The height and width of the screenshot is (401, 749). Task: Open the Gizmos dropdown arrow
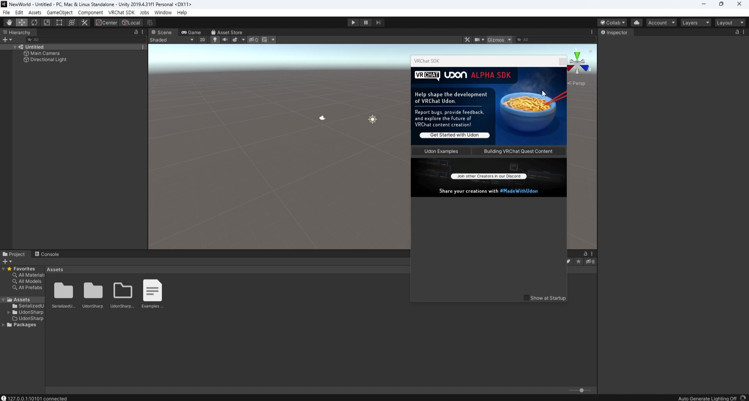point(509,40)
